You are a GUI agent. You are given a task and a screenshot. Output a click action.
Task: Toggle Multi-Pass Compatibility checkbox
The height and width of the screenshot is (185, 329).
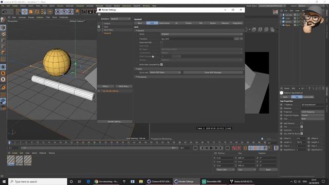pyautogui.click(x=161, y=65)
